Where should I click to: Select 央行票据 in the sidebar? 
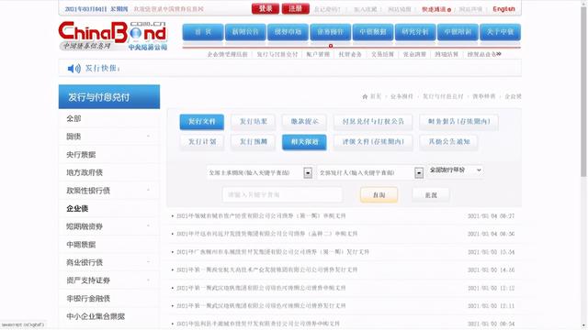[81, 155]
